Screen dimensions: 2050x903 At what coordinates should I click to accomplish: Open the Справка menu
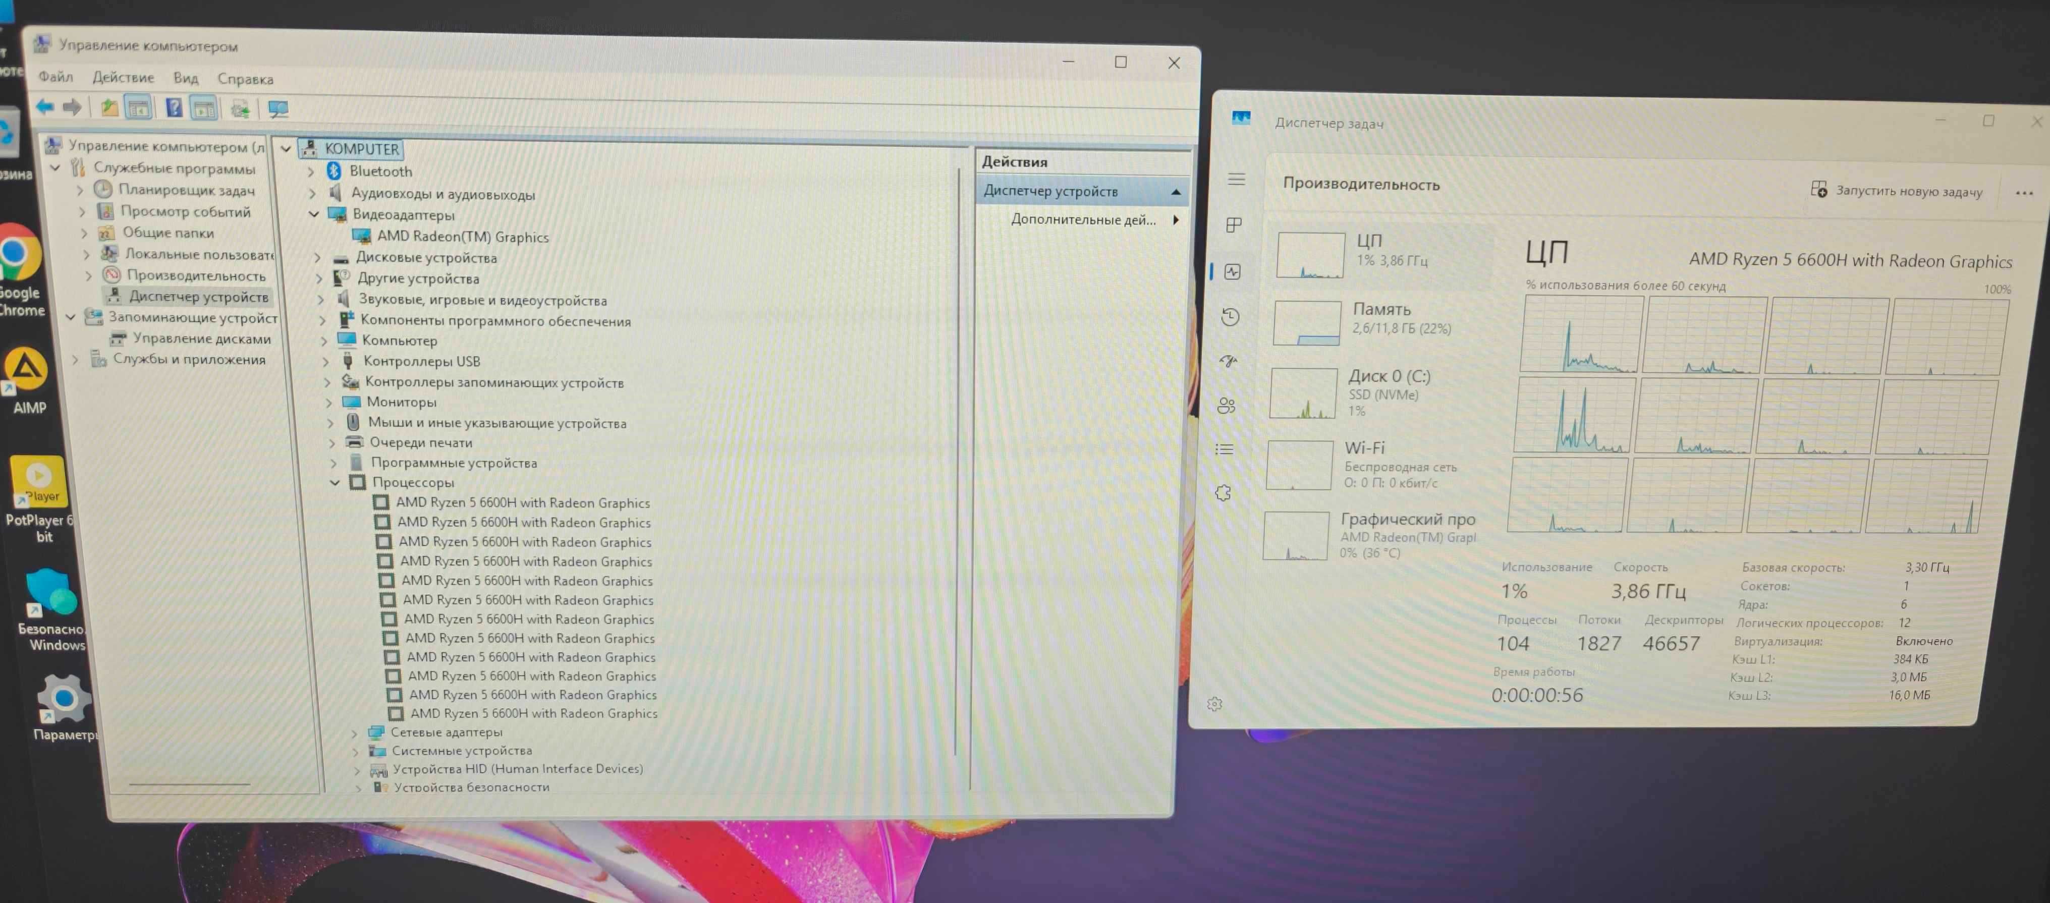pos(245,79)
